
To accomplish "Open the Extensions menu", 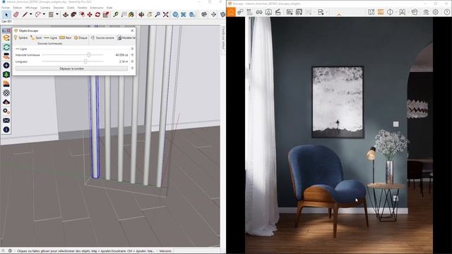I will [x=97, y=8].
